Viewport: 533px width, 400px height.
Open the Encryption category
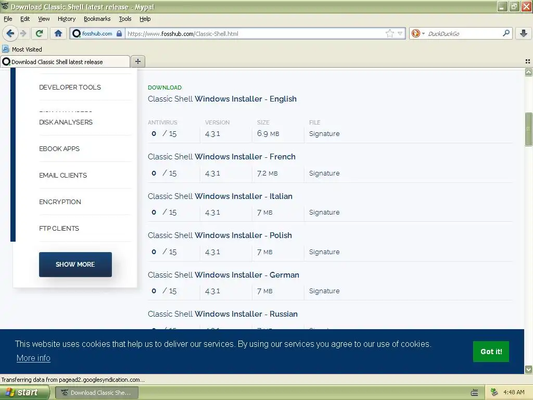[60, 202]
